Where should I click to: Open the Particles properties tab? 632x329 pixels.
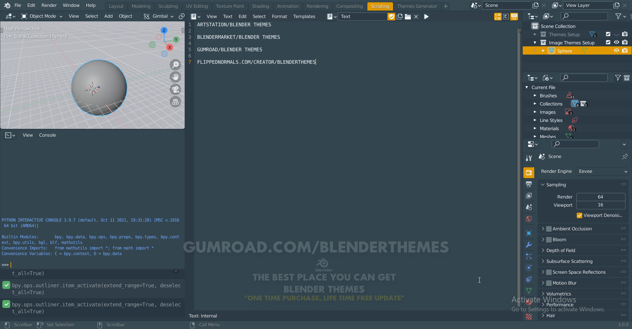pos(529,256)
